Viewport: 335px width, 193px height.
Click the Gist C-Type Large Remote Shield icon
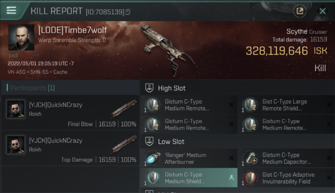pyautogui.click(x=250, y=105)
